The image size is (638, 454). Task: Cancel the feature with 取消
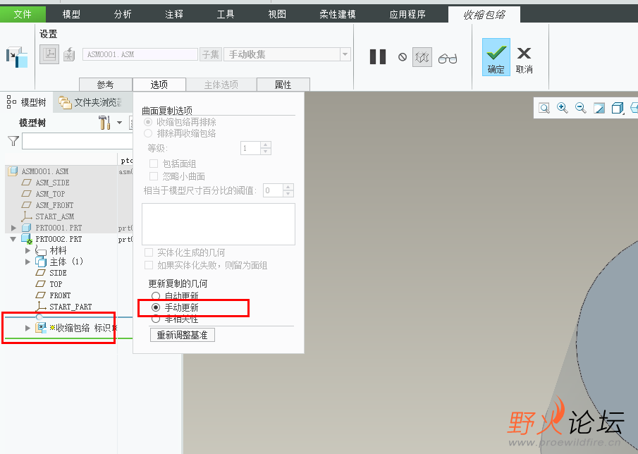coord(524,60)
